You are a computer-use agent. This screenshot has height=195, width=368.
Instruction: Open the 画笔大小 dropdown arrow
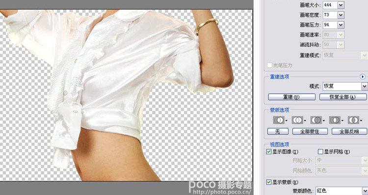pos(341,5)
